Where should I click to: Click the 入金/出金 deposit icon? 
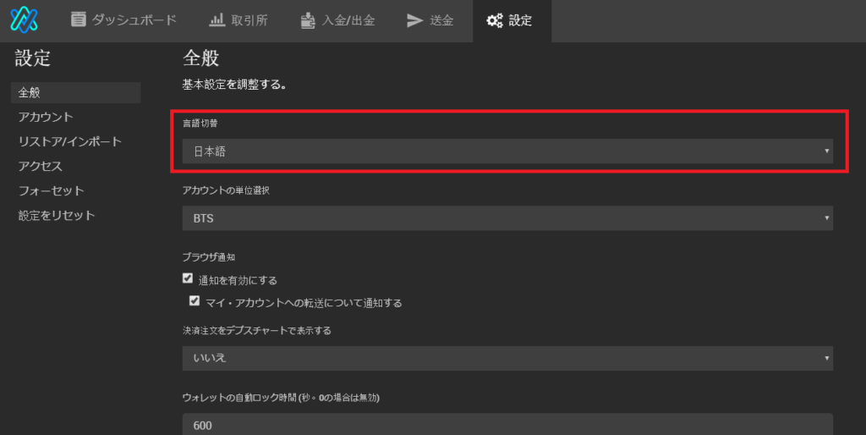coord(308,20)
